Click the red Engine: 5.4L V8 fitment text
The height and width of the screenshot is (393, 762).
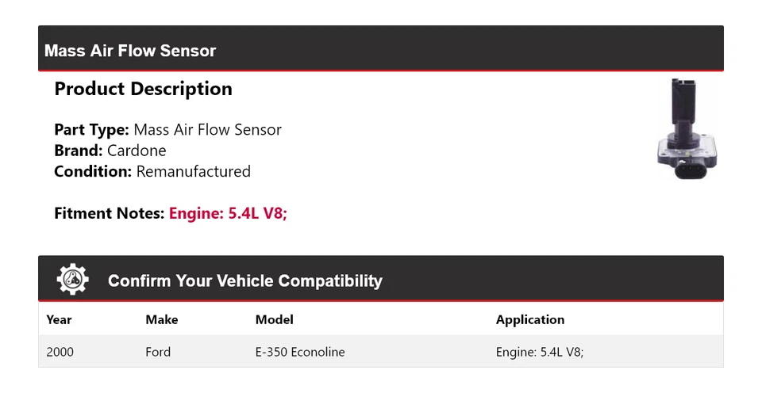[x=227, y=213]
